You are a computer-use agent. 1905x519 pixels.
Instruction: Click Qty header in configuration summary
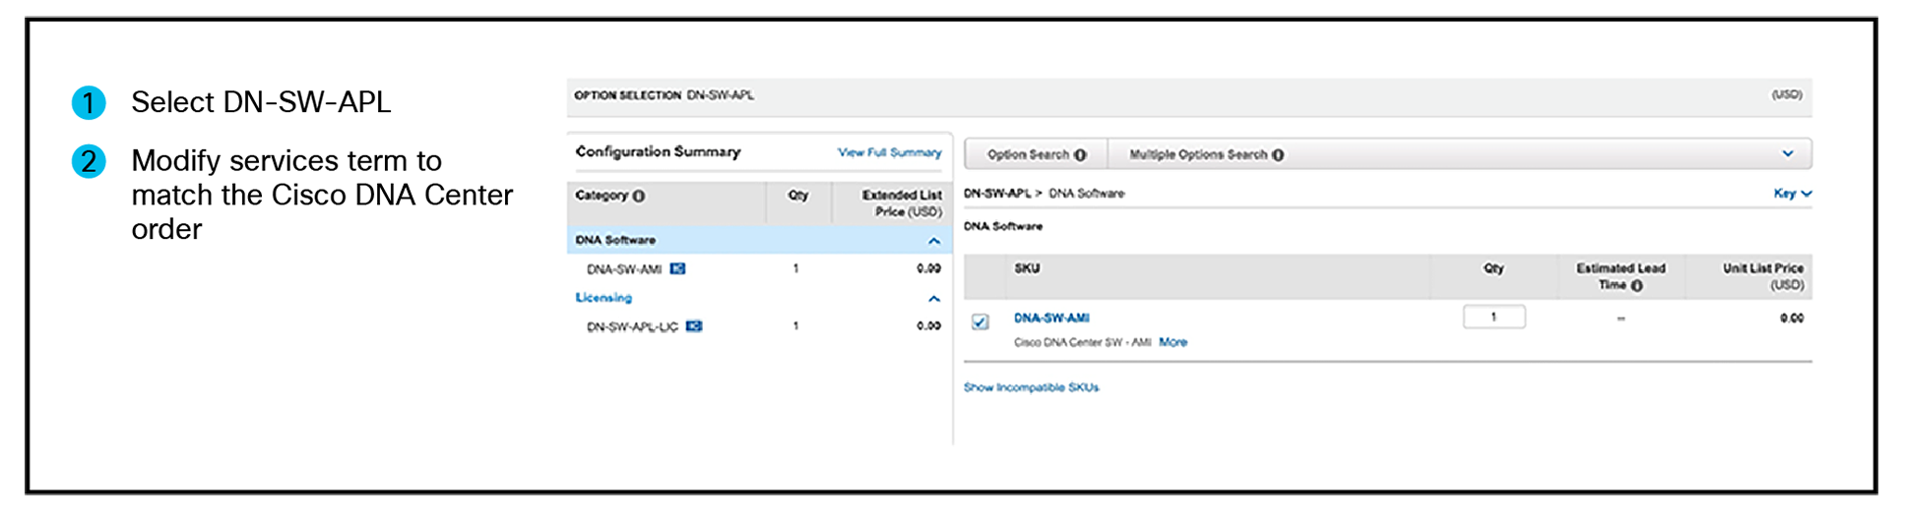click(x=798, y=196)
